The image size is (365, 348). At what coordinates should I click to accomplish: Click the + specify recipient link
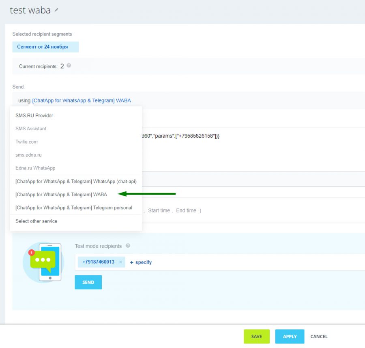[x=141, y=262]
